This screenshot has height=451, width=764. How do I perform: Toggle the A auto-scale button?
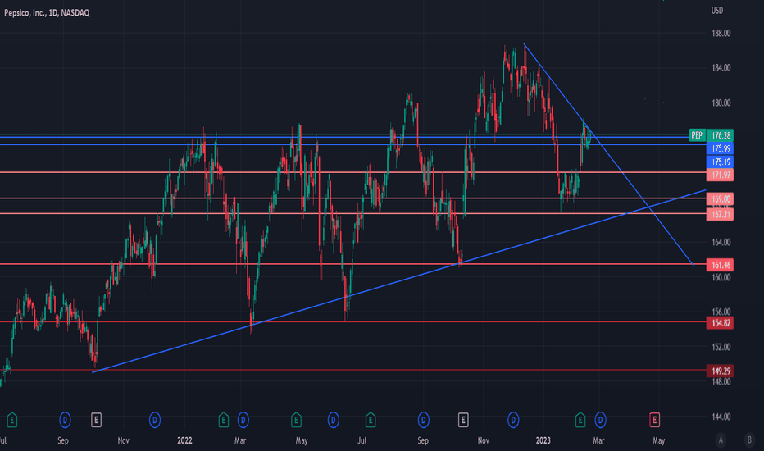(x=721, y=440)
